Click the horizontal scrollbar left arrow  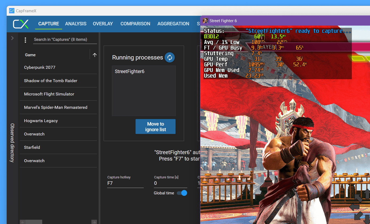click(23, 222)
